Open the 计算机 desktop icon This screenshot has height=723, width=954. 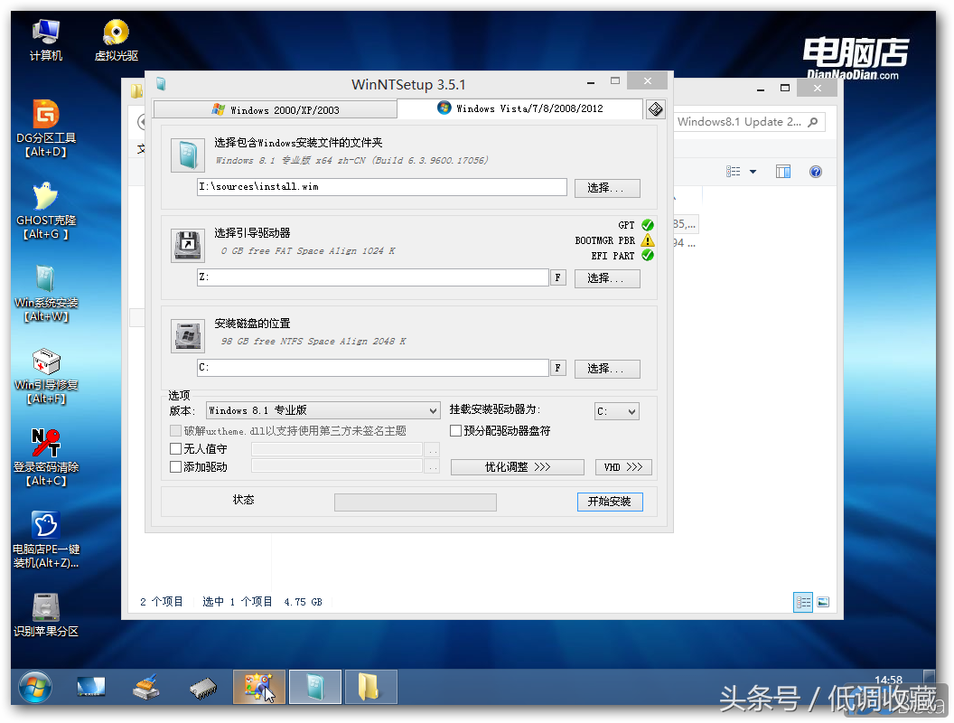pos(46,39)
